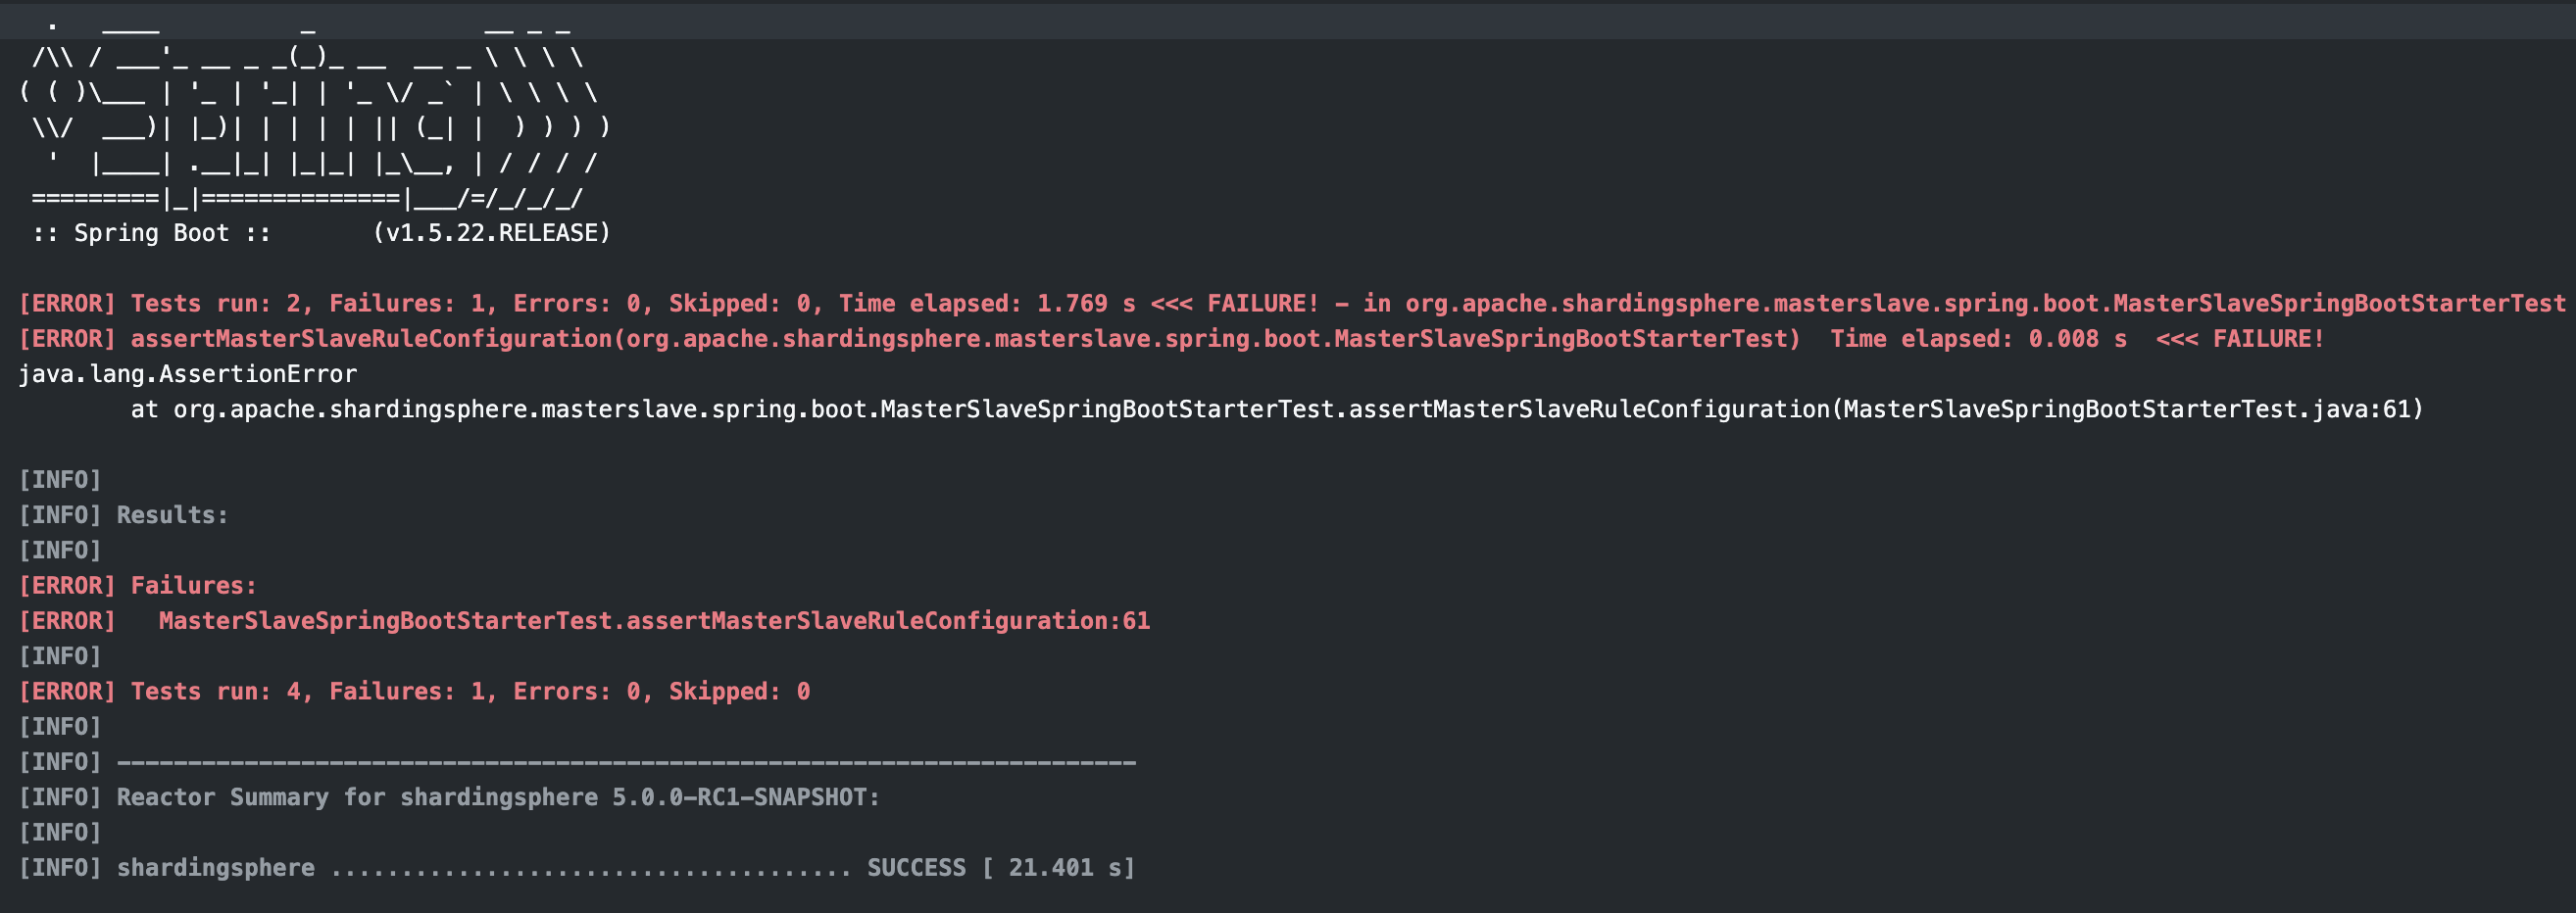Click the ':: Spring Boot ::' banner text
This screenshot has width=2576, height=913.
click(x=151, y=233)
